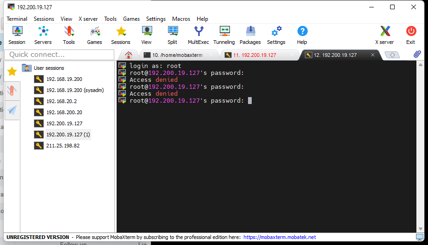Click the paperclip attachment icon
This screenshot has width=428, height=245.
[417, 55]
